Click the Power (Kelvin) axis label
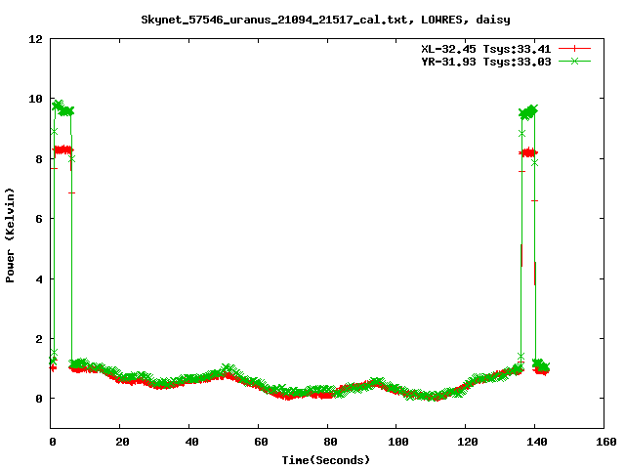Screen dimensions: 625x469 pos(10,235)
